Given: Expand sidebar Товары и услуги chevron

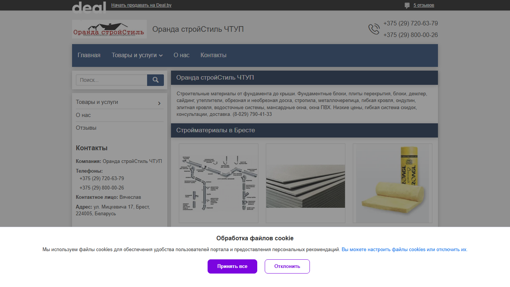Looking at the screenshot, I should pyautogui.click(x=159, y=103).
